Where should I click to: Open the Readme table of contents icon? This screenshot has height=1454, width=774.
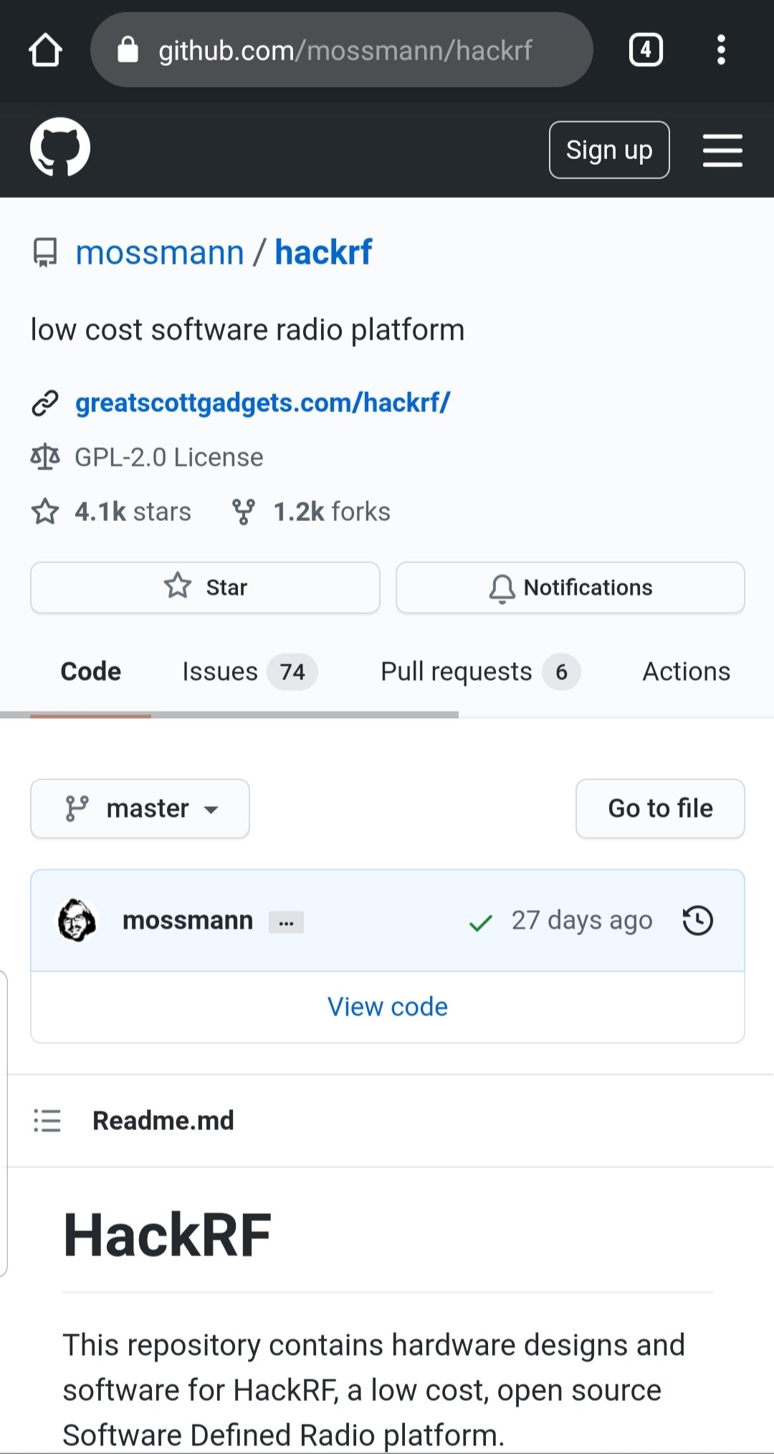47,1120
